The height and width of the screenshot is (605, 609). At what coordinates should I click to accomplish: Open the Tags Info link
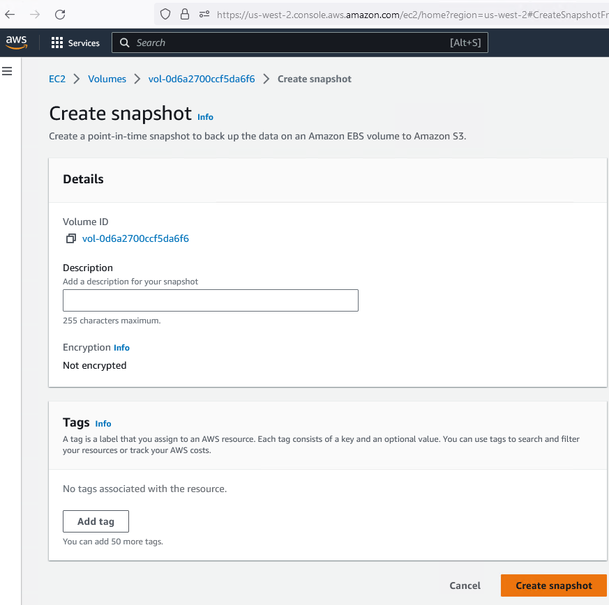tap(103, 424)
